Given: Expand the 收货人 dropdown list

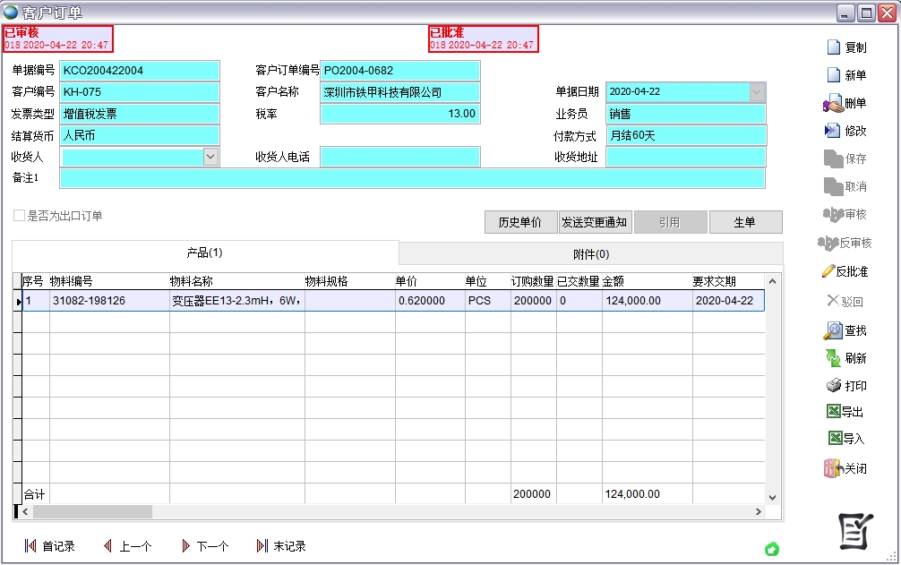Looking at the screenshot, I should pyautogui.click(x=210, y=157).
